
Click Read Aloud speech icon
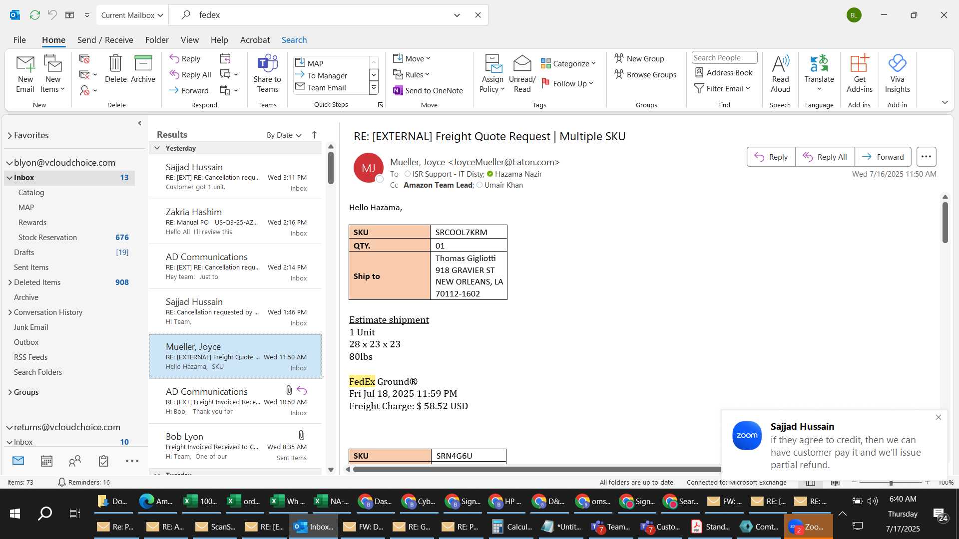click(x=780, y=74)
